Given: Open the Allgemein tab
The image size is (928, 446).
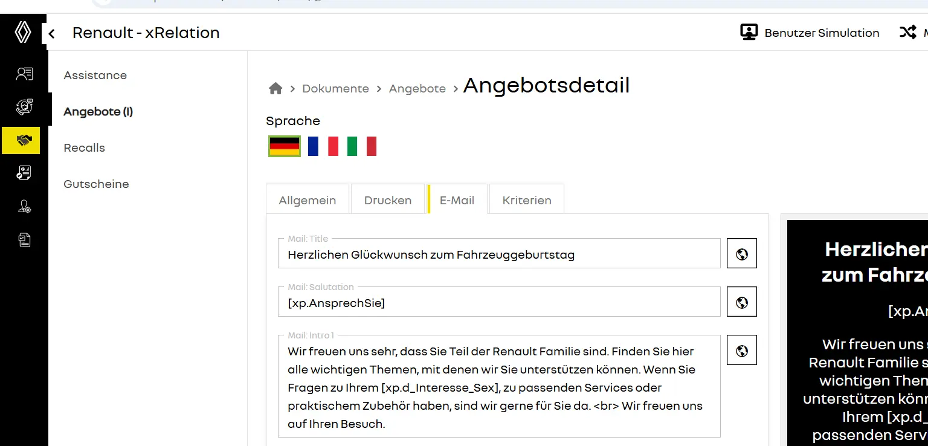Looking at the screenshot, I should pyautogui.click(x=308, y=200).
